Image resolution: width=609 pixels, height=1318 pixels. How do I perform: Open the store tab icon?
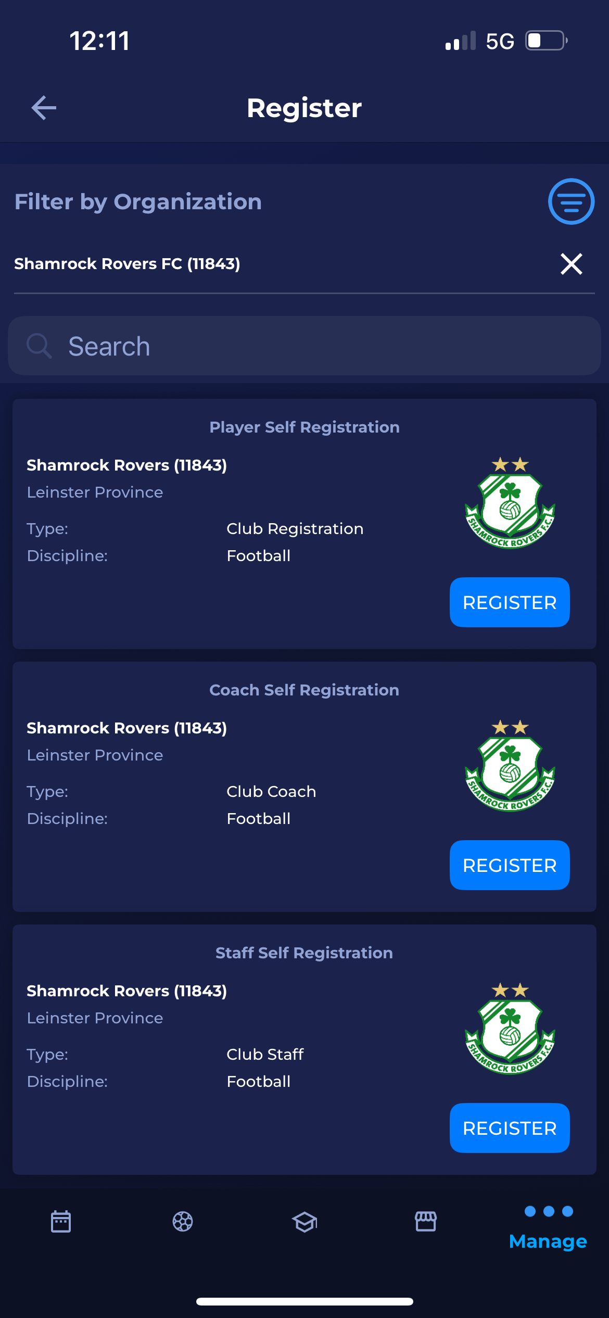(x=426, y=1221)
